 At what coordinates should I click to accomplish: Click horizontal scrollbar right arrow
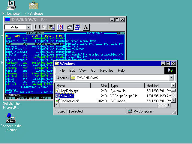[169, 105]
